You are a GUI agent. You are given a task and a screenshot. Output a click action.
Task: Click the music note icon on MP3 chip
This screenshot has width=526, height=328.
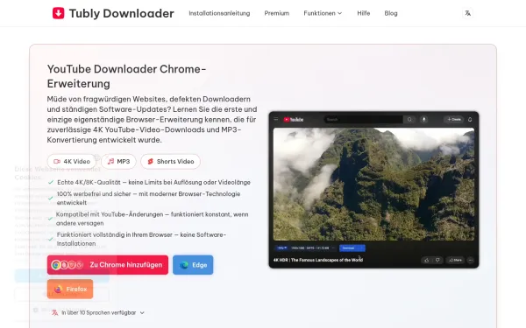110,161
